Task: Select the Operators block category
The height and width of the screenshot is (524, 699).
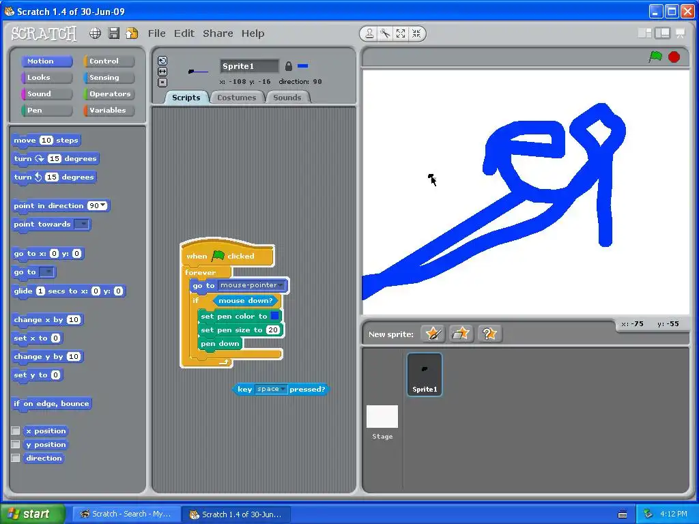Action: [109, 94]
